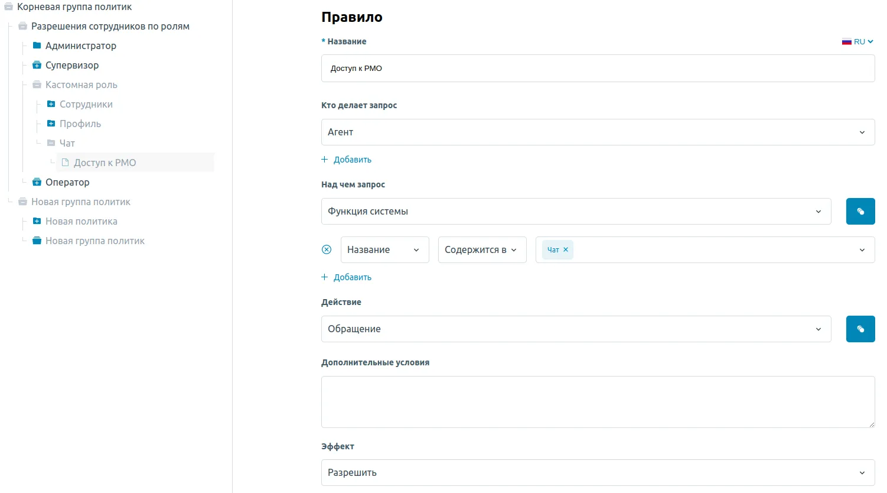This screenshot has height=493, width=887.
Task: Open the RU language selector
Action: coord(857,42)
